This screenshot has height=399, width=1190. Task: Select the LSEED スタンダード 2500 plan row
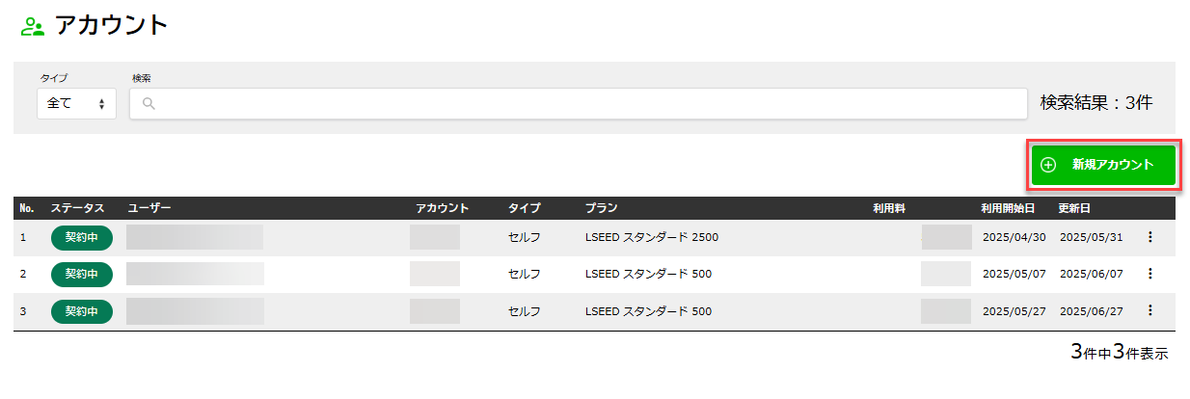click(x=651, y=237)
